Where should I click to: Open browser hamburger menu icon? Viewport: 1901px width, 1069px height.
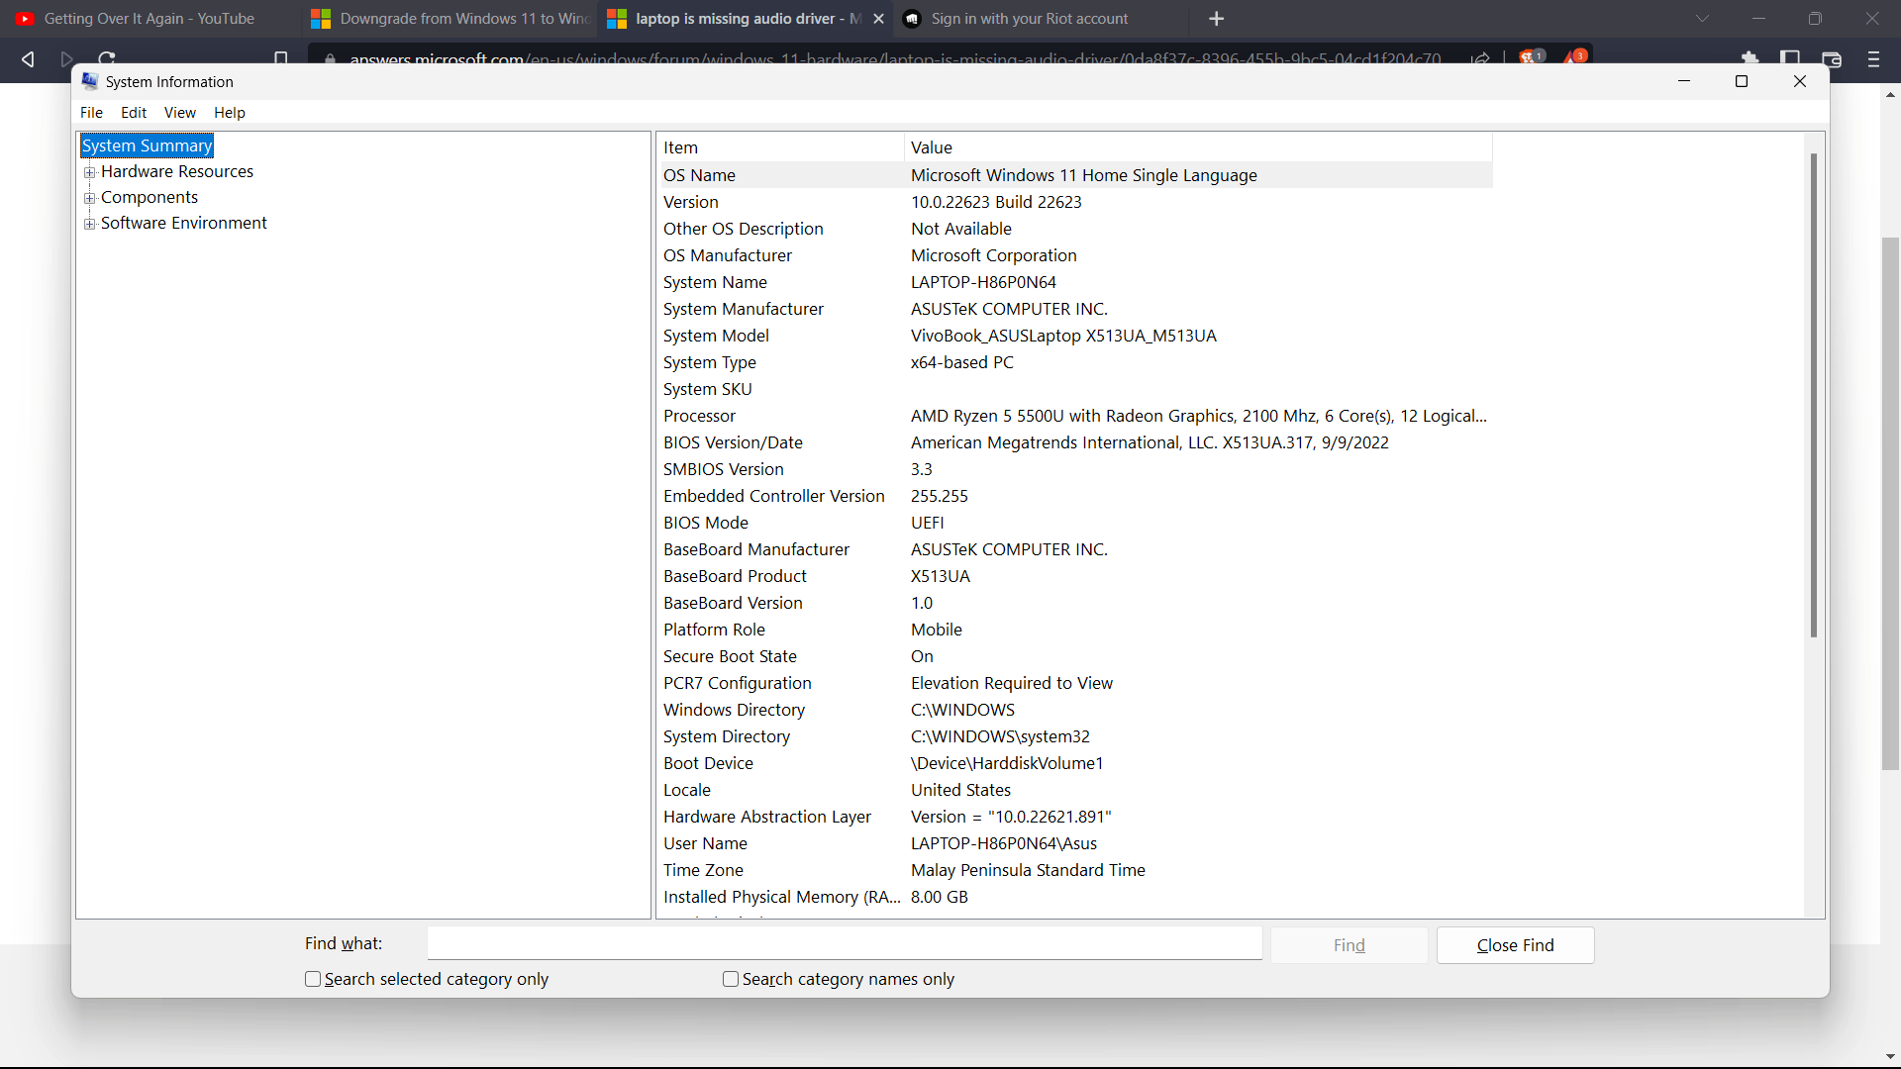tap(1873, 59)
